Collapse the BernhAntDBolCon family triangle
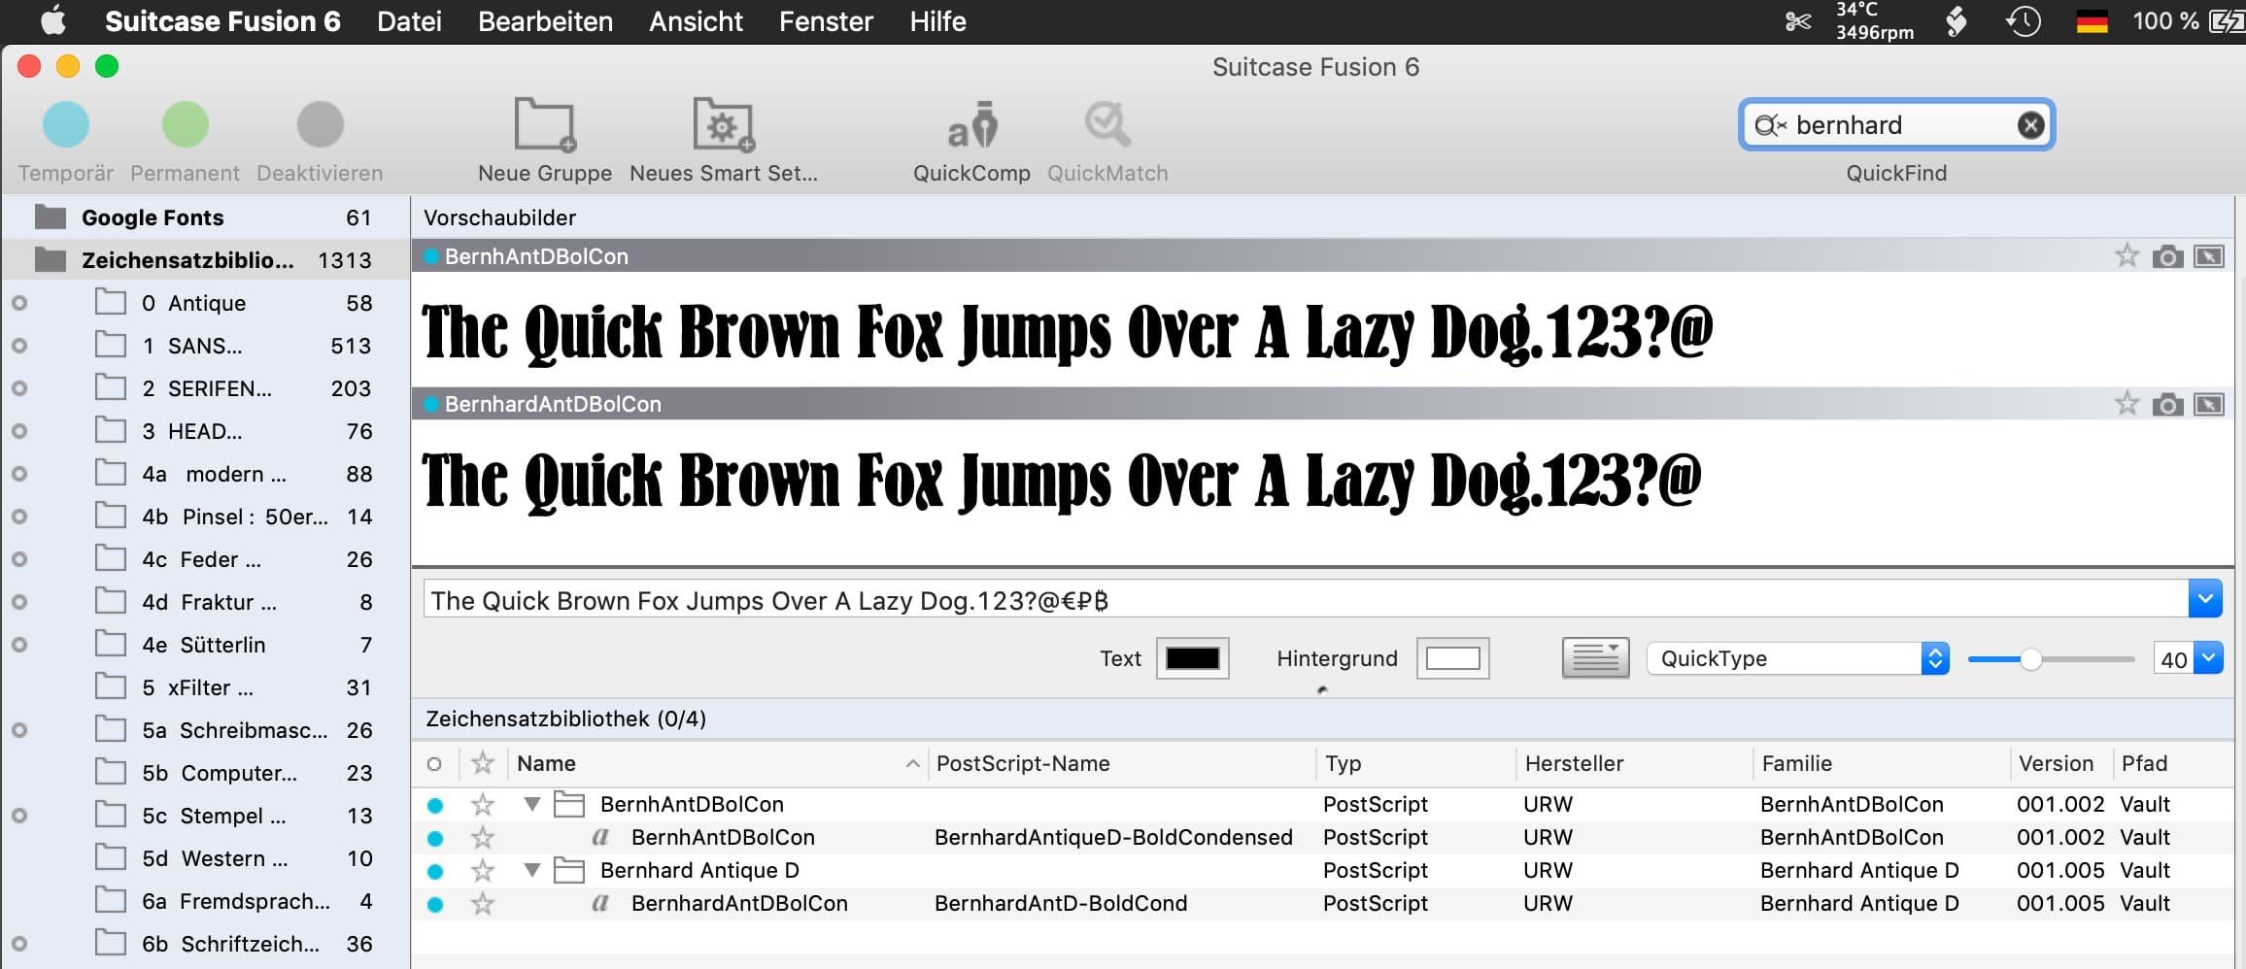The image size is (2246, 969). click(531, 804)
